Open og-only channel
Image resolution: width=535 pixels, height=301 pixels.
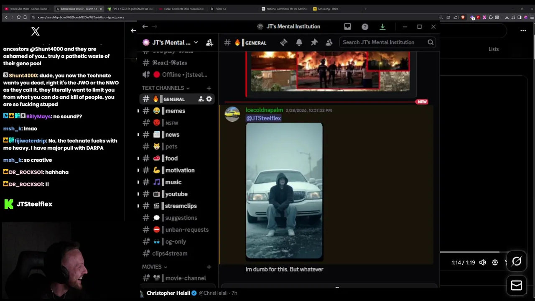177,242
